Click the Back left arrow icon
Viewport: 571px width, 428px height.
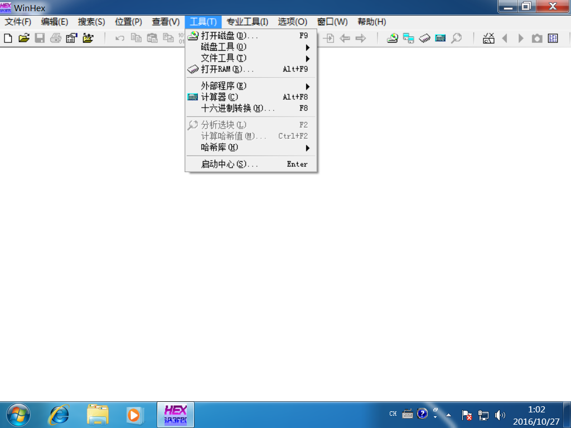pyautogui.click(x=345, y=38)
